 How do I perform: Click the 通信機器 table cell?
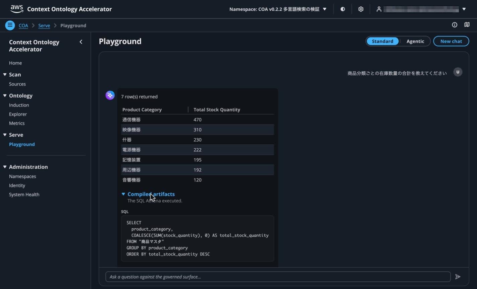coord(131,120)
